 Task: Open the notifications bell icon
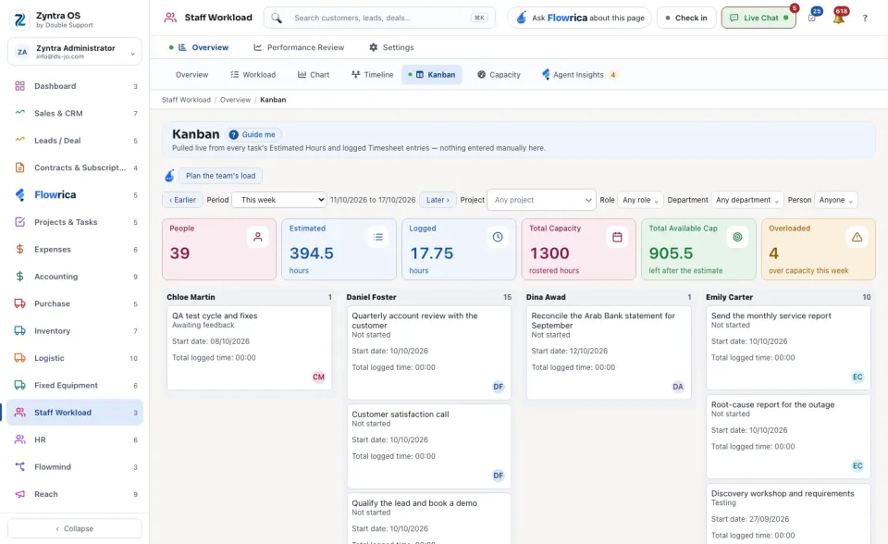838,19
